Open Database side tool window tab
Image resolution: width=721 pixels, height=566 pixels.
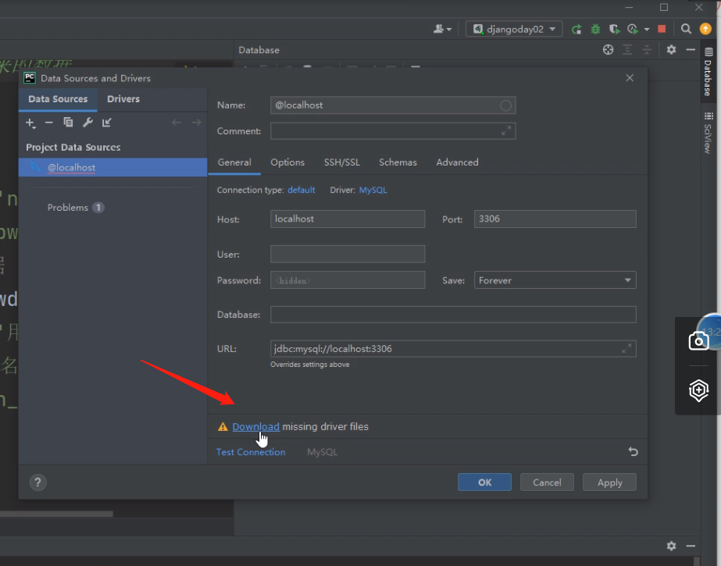click(x=709, y=71)
